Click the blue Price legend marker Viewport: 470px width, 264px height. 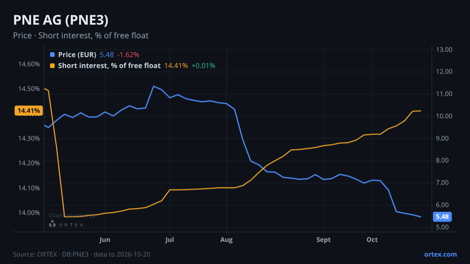point(52,55)
